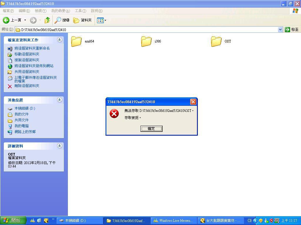This screenshot has height=225, width=301.
Task: Open the 檢視(V) menu
Action: point(41,11)
